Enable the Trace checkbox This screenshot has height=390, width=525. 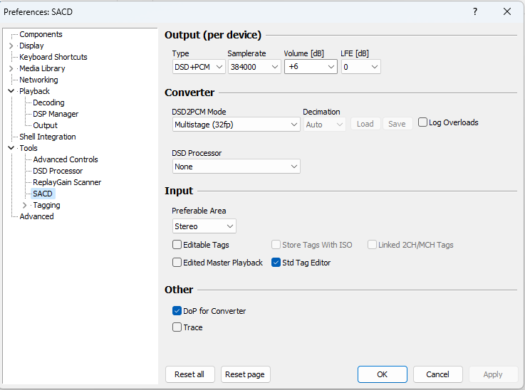[x=177, y=327]
